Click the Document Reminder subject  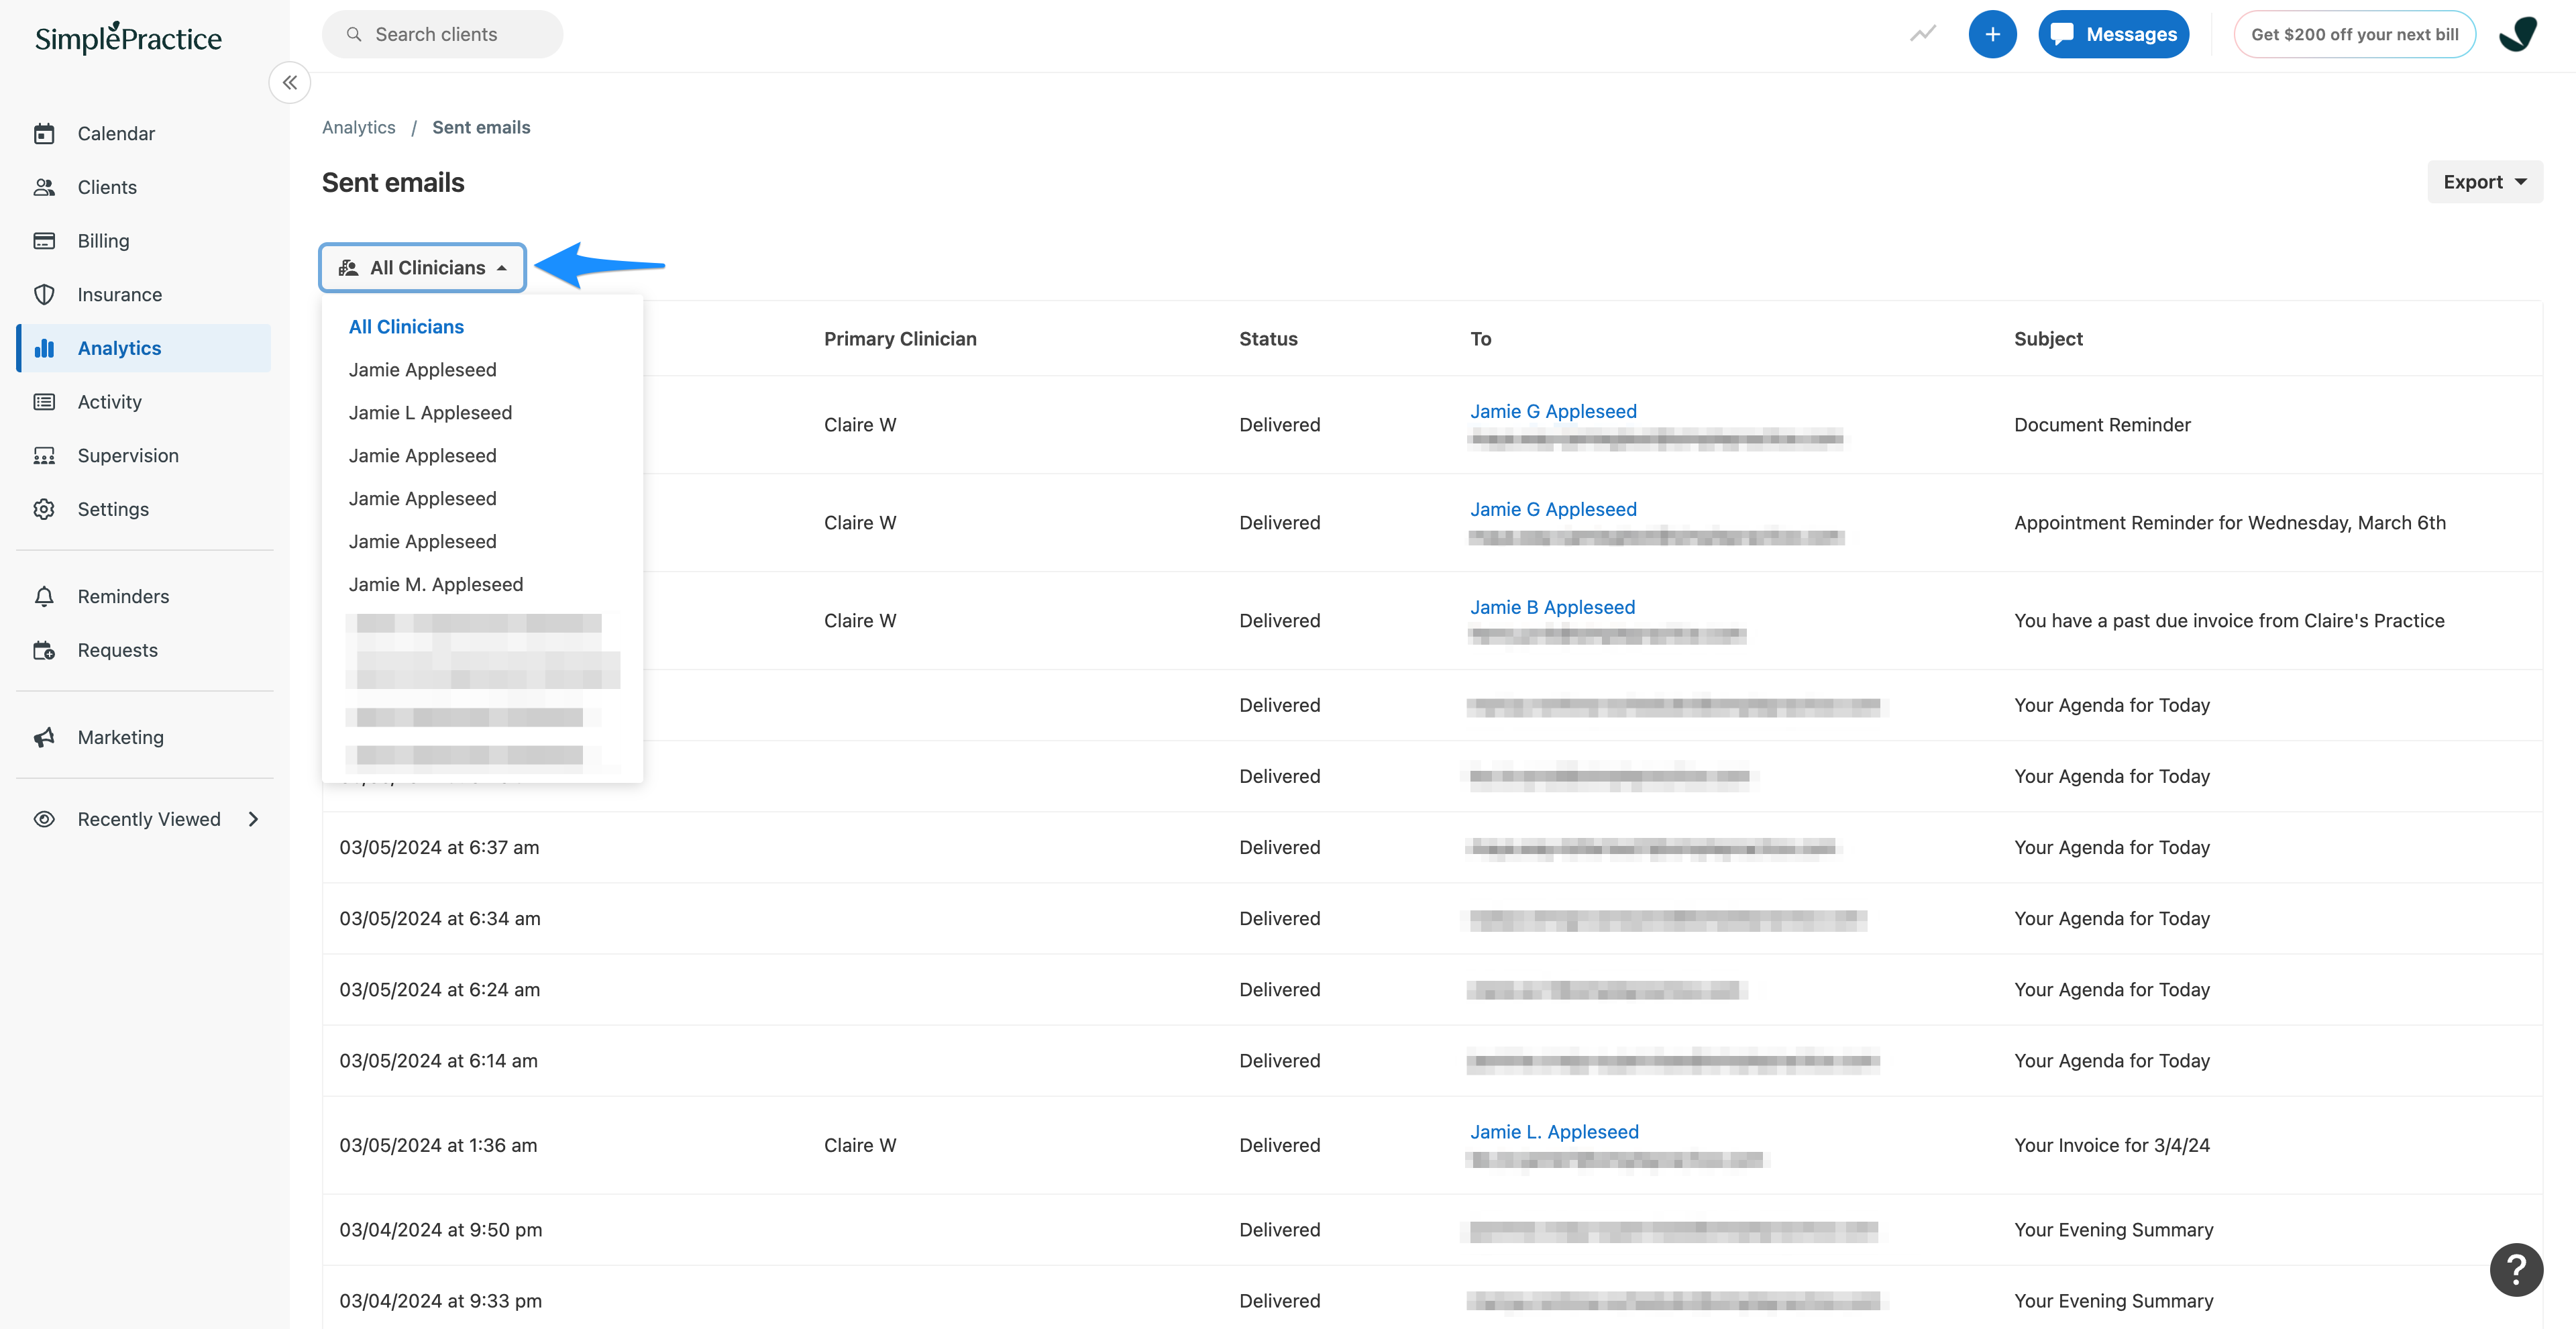(x=2102, y=425)
